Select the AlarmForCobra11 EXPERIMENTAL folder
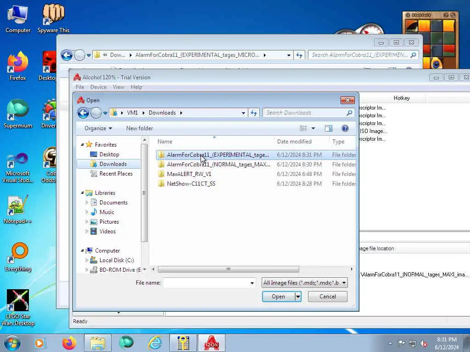Screen dimensions: 470x352 (256, 155)
